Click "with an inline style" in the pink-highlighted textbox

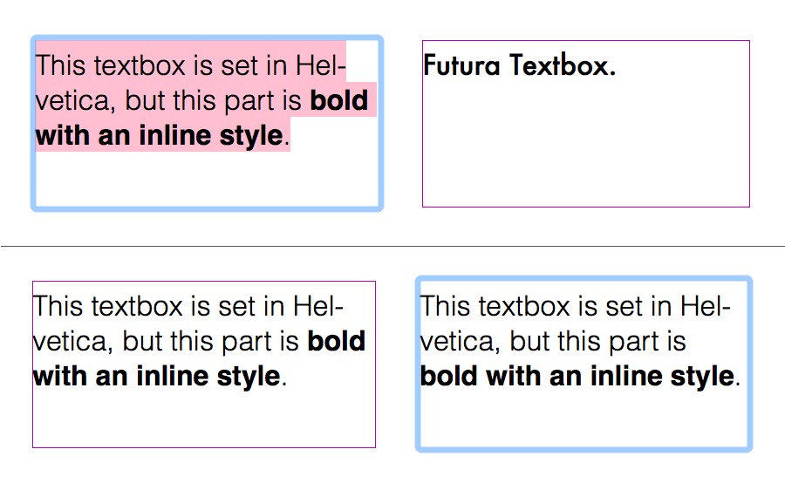(x=159, y=136)
